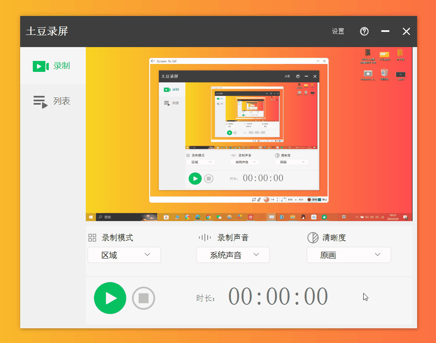Click the File Explorer folder icon in preview taskbar

[293, 217]
